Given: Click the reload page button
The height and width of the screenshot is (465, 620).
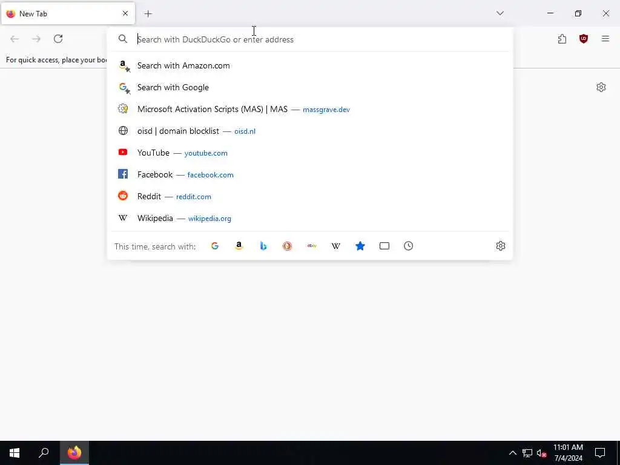Looking at the screenshot, I should (58, 39).
